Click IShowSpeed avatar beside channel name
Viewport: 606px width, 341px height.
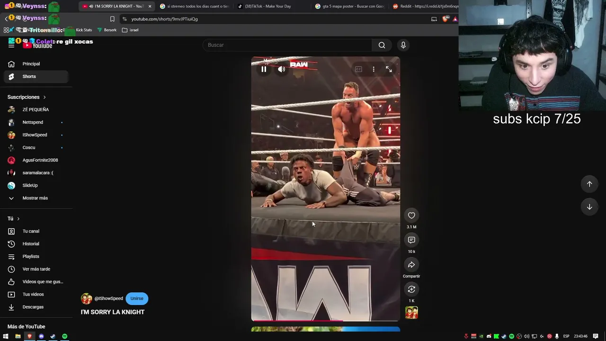tap(86, 298)
